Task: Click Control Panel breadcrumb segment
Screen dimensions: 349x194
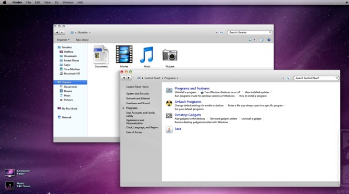Action: tap(152, 78)
